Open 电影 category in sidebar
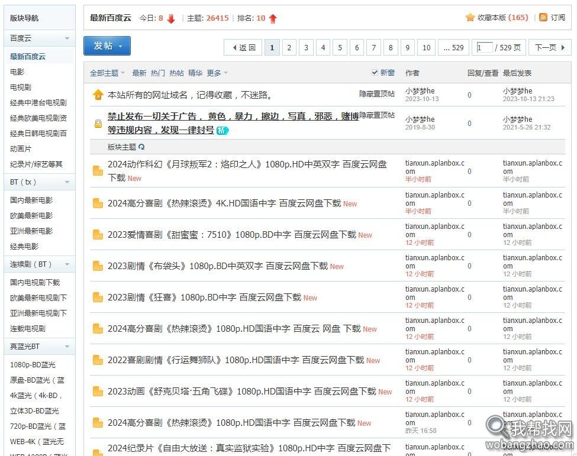577x456 pixels. (17, 72)
